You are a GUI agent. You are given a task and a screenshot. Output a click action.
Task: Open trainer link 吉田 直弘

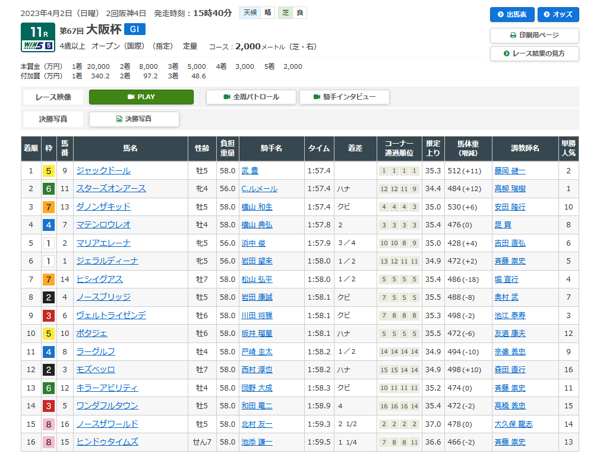510,243
